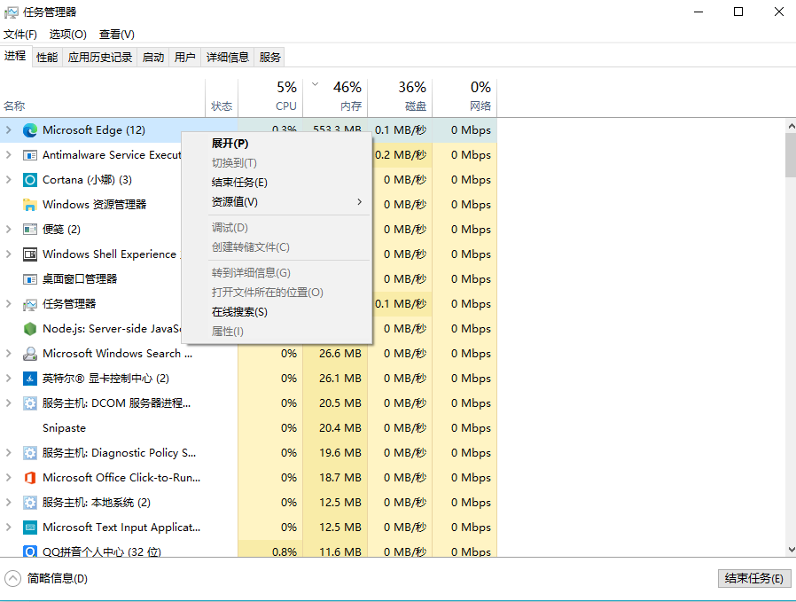Viewport: 796px width, 602px height.
Task: Click the 26.6 MB memory value
Action: (x=340, y=354)
